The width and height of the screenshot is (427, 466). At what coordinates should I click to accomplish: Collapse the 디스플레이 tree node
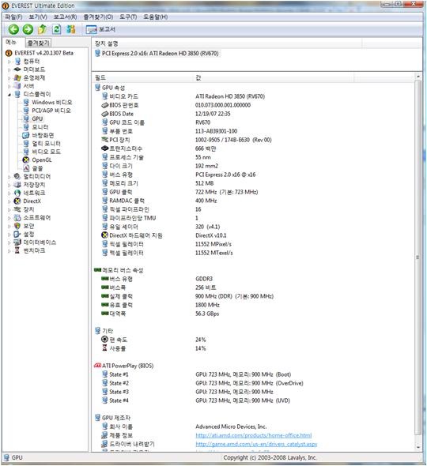tap(9, 95)
